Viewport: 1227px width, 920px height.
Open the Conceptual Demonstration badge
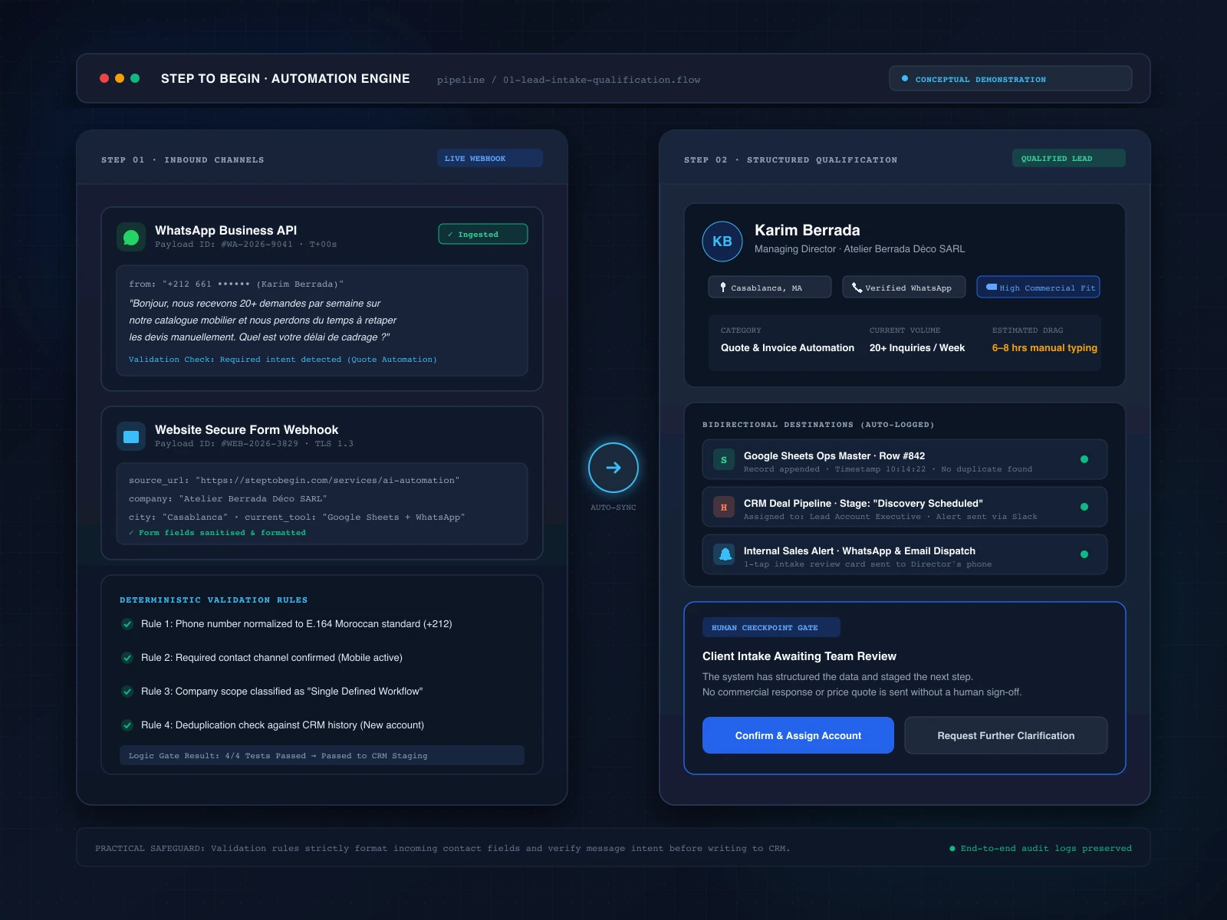(x=1011, y=78)
